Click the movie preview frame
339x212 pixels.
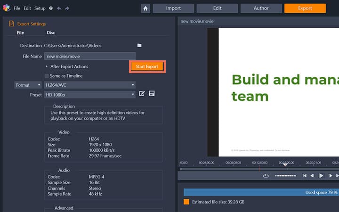click(273, 92)
